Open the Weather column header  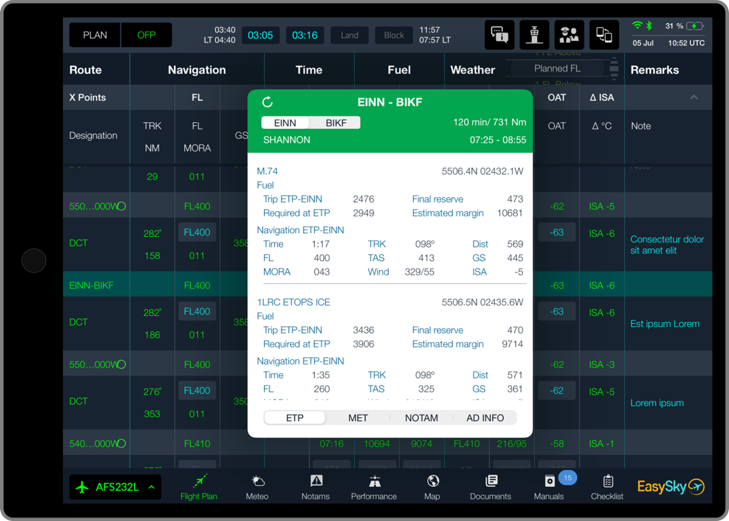(473, 70)
